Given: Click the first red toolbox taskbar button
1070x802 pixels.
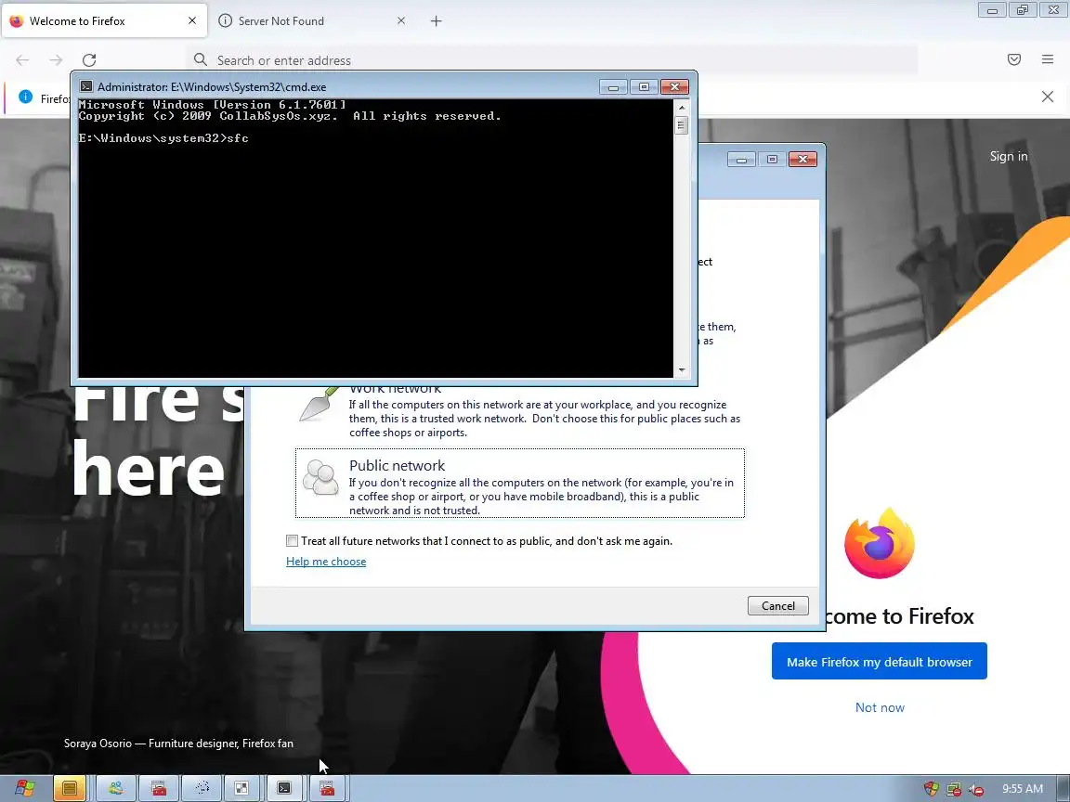Looking at the screenshot, I should pyautogui.click(x=159, y=788).
